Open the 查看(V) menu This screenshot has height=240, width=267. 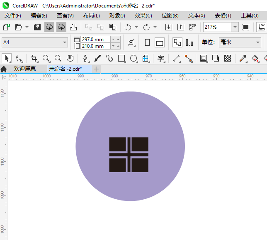click(65, 16)
